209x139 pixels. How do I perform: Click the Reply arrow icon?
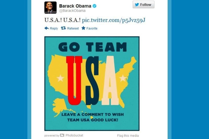[x=47, y=28]
